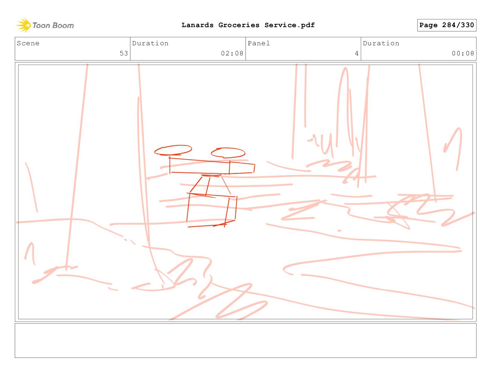Click the empty notes box below the panel
This screenshot has height=380, width=492.
[x=245, y=341]
